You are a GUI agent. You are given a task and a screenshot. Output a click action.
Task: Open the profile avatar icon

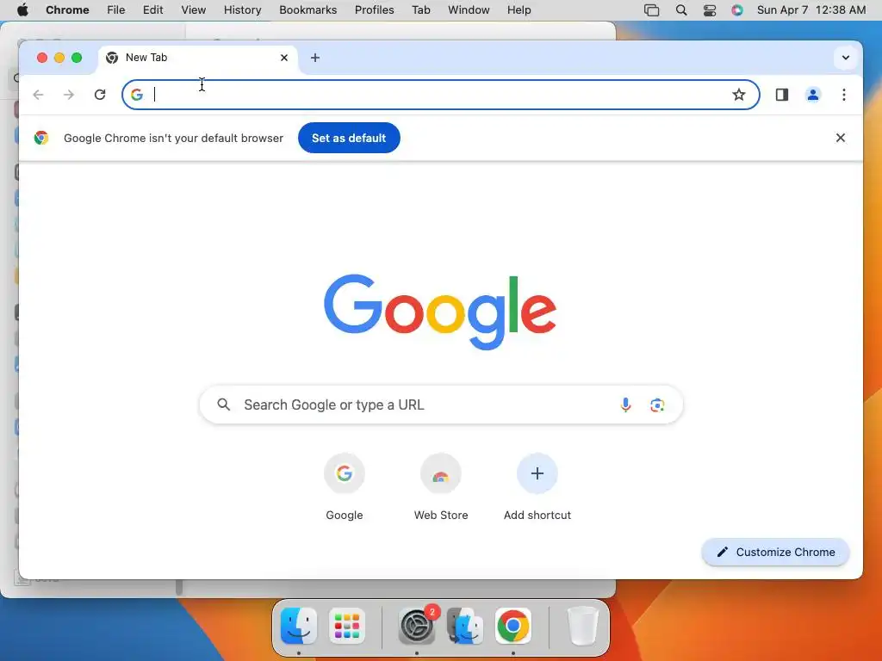click(813, 95)
